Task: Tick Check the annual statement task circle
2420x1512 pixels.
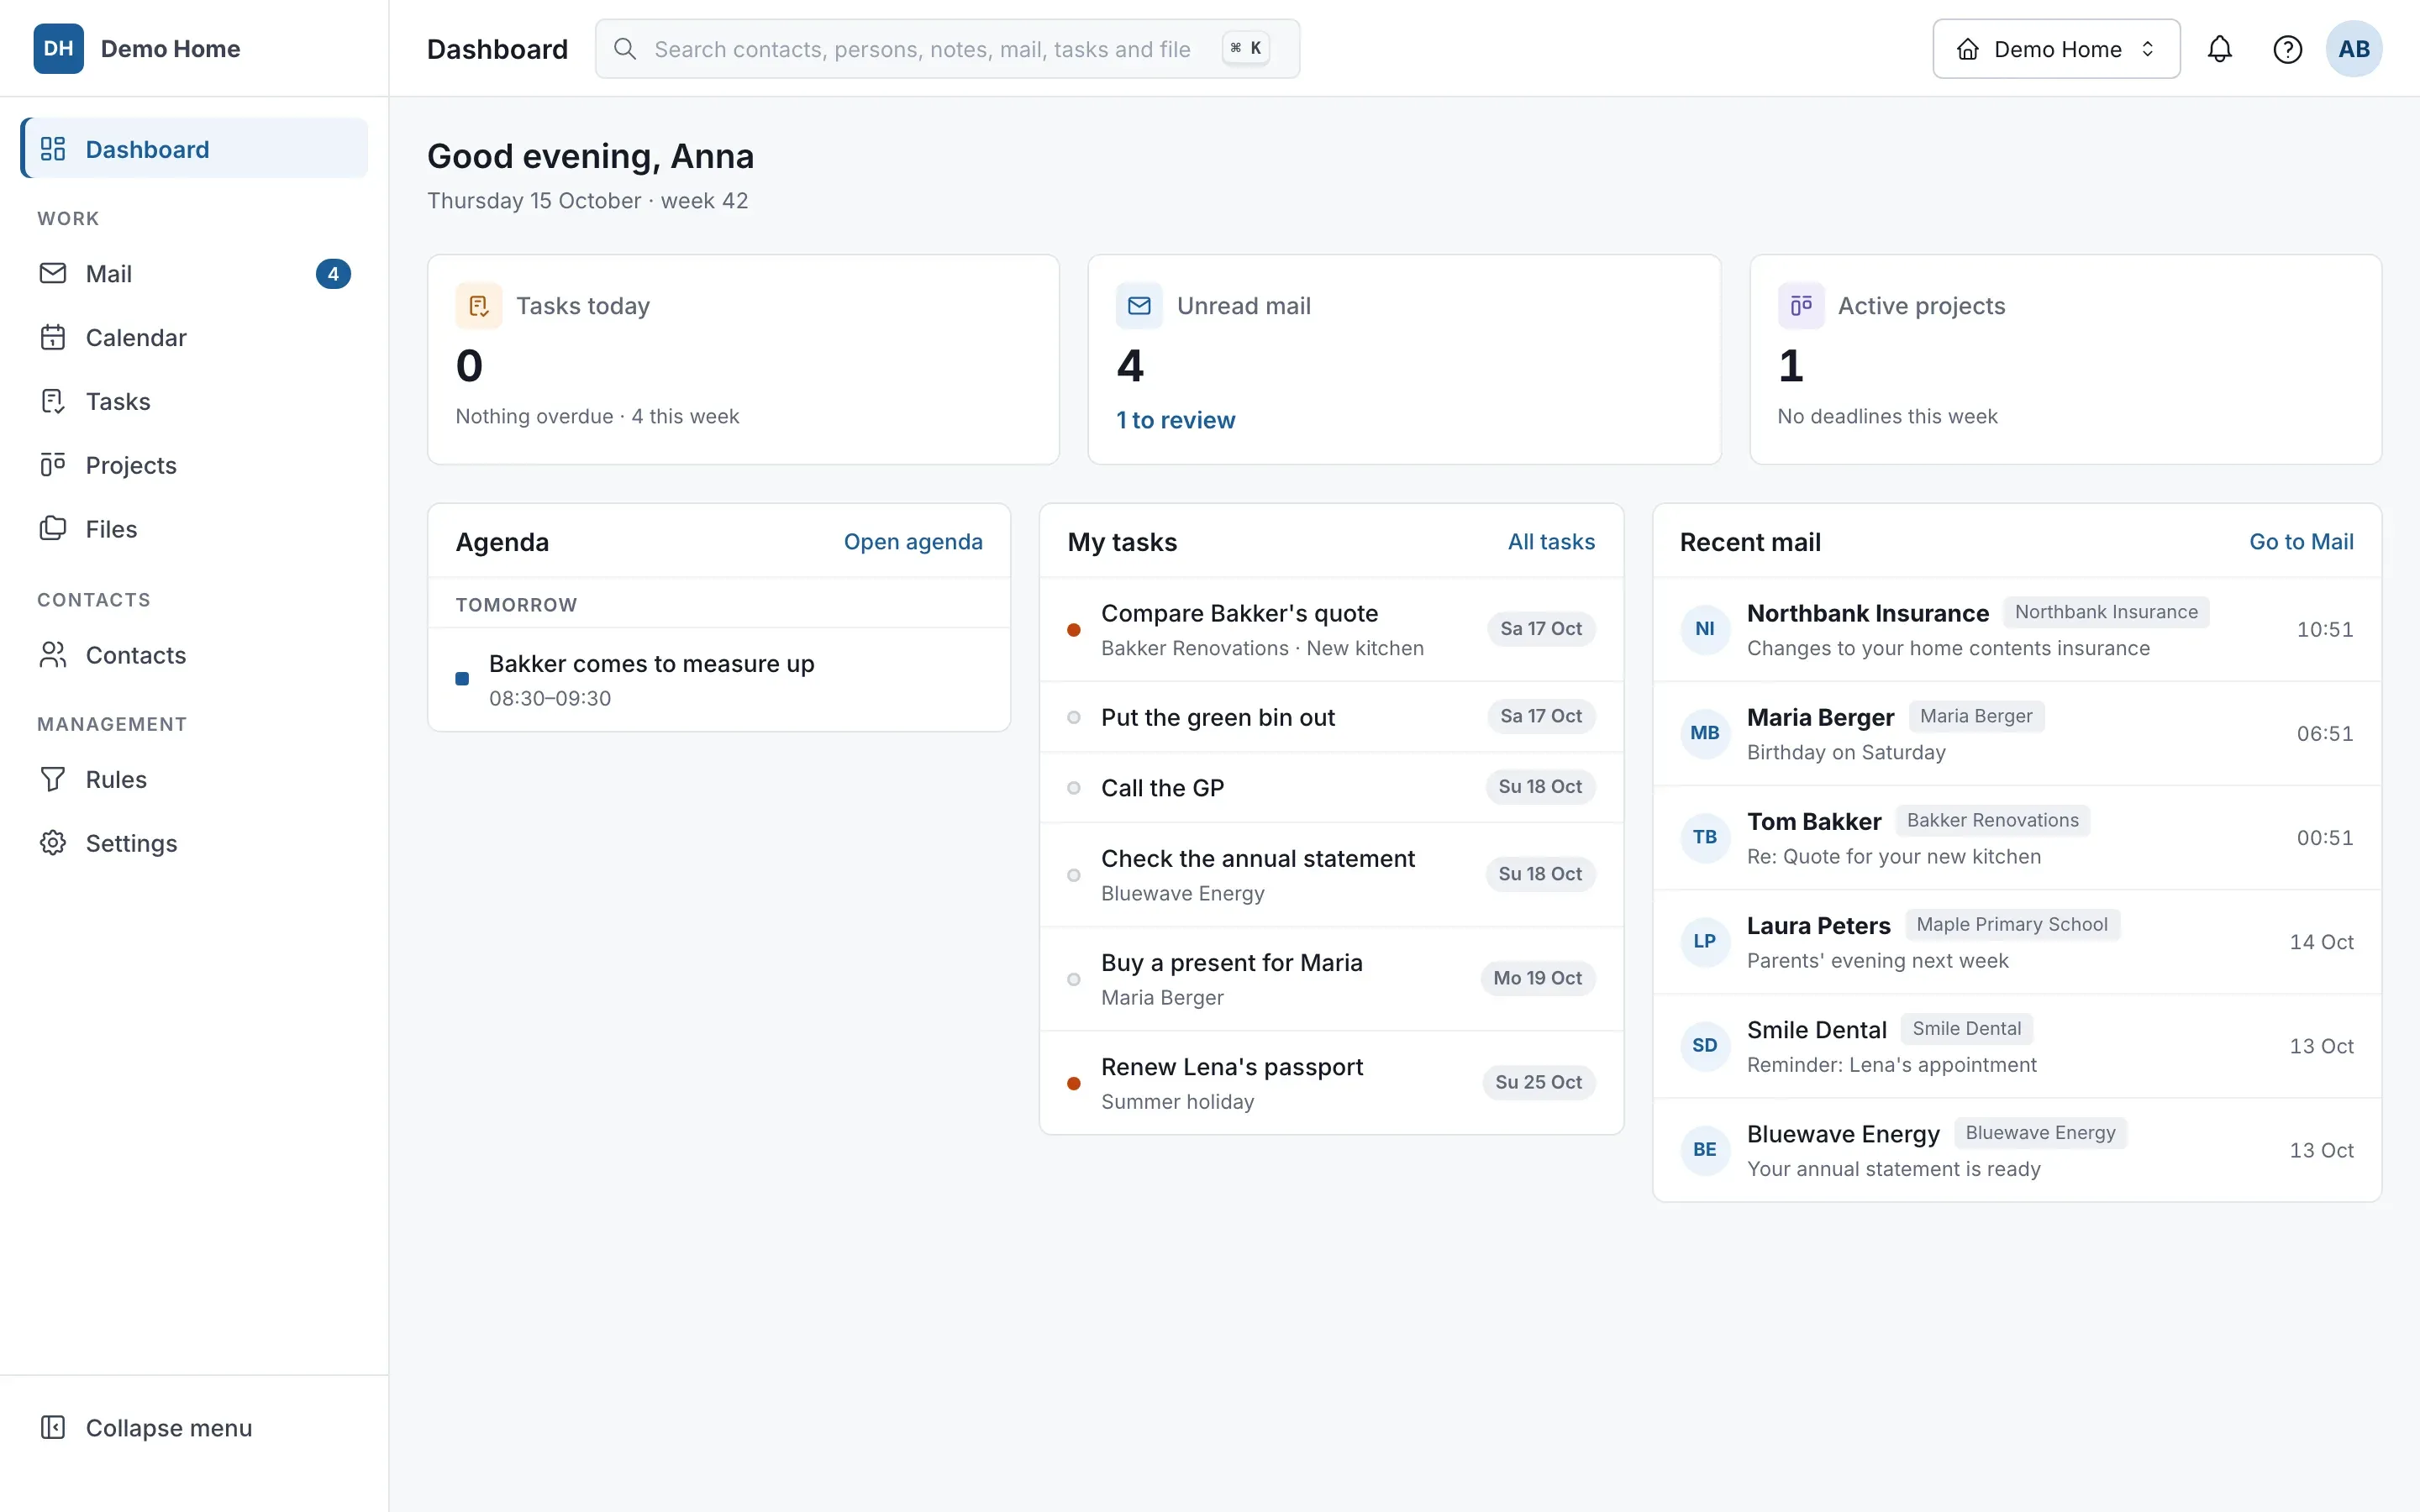Action: pyautogui.click(x=1073, y=875)
